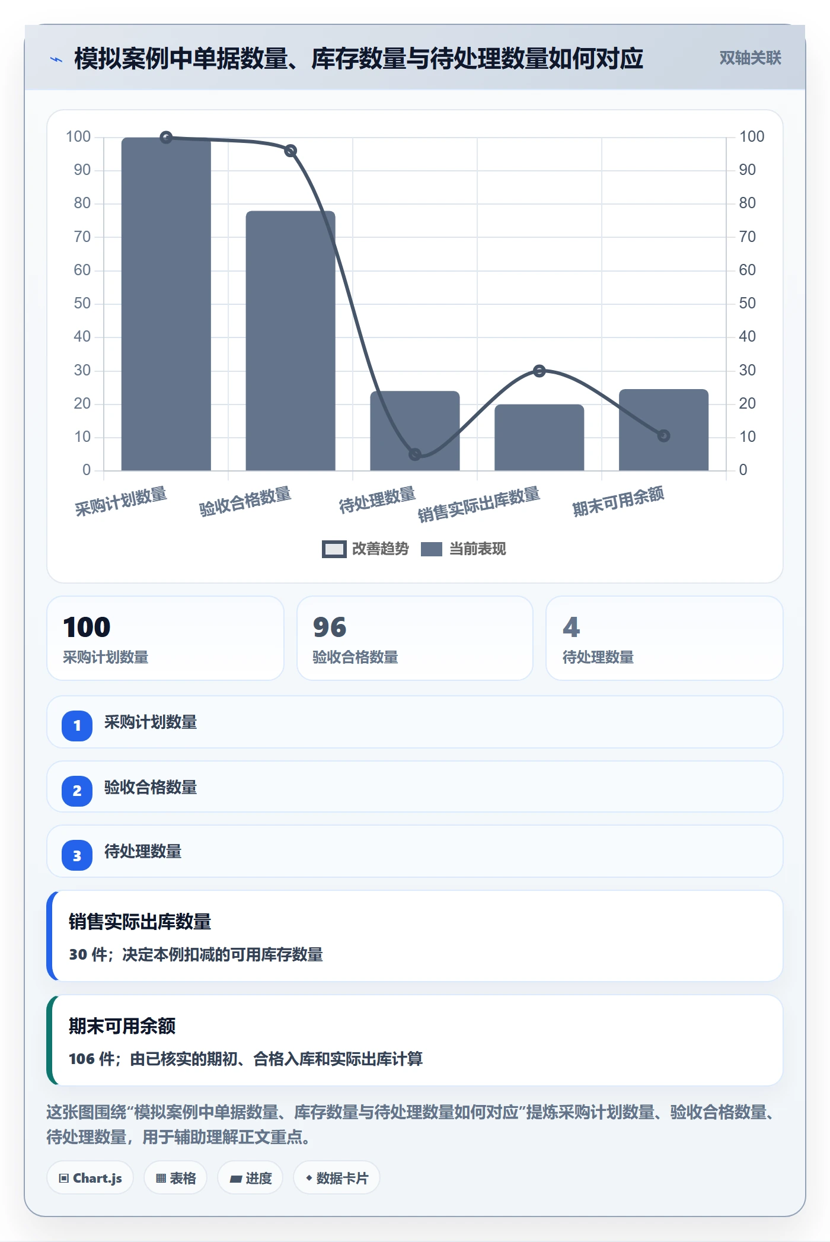Click the 进度 tag

(x=250, y=1178)
